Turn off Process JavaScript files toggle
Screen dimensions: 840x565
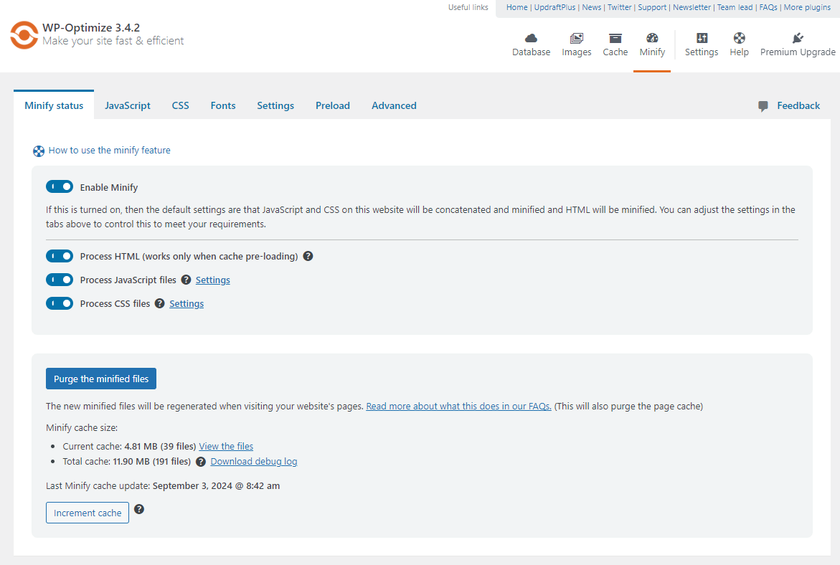[60, 280]
